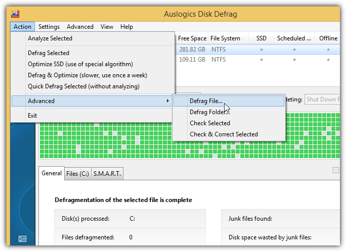Image resolution: width=346 pixels, height=251 pixels.
Task: Toggle Offline marker for 109.11 GB drive
Action: click(x=328, y=60)
